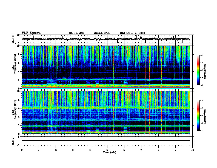Click the "6" kHz tick on ch.2 frequency axis

point(19,108)
